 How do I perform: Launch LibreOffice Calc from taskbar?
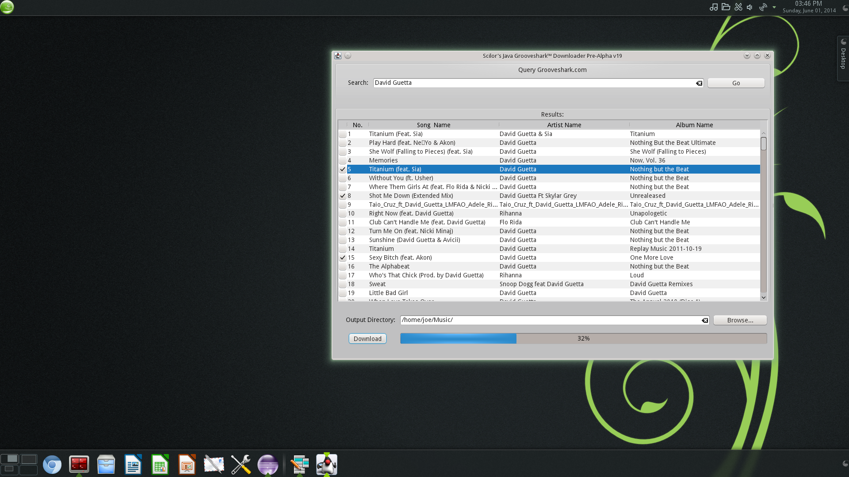[160, 465]
